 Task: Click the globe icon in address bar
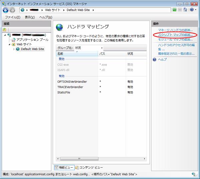(23, 10)
